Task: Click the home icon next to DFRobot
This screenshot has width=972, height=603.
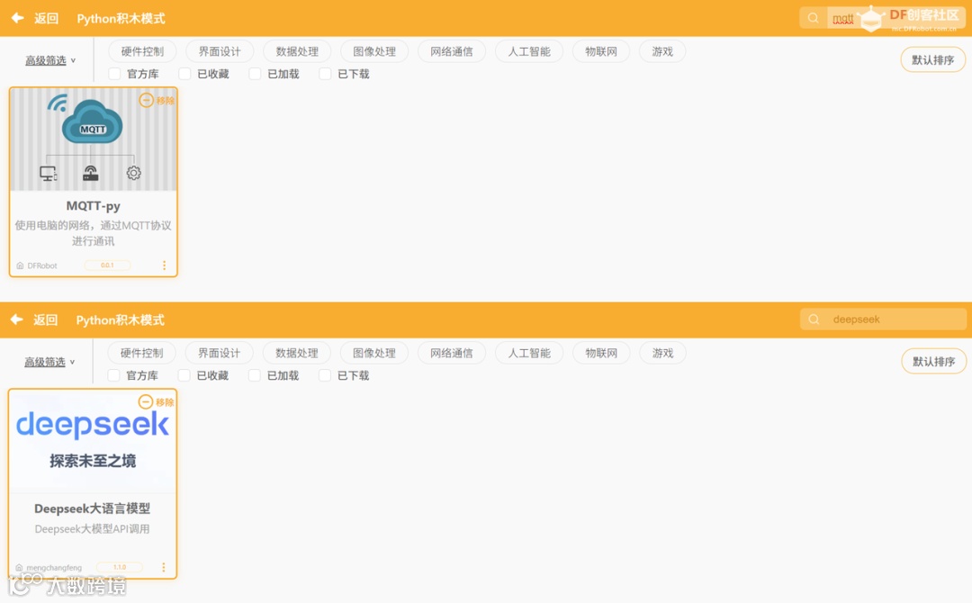Action: [20, 265]
